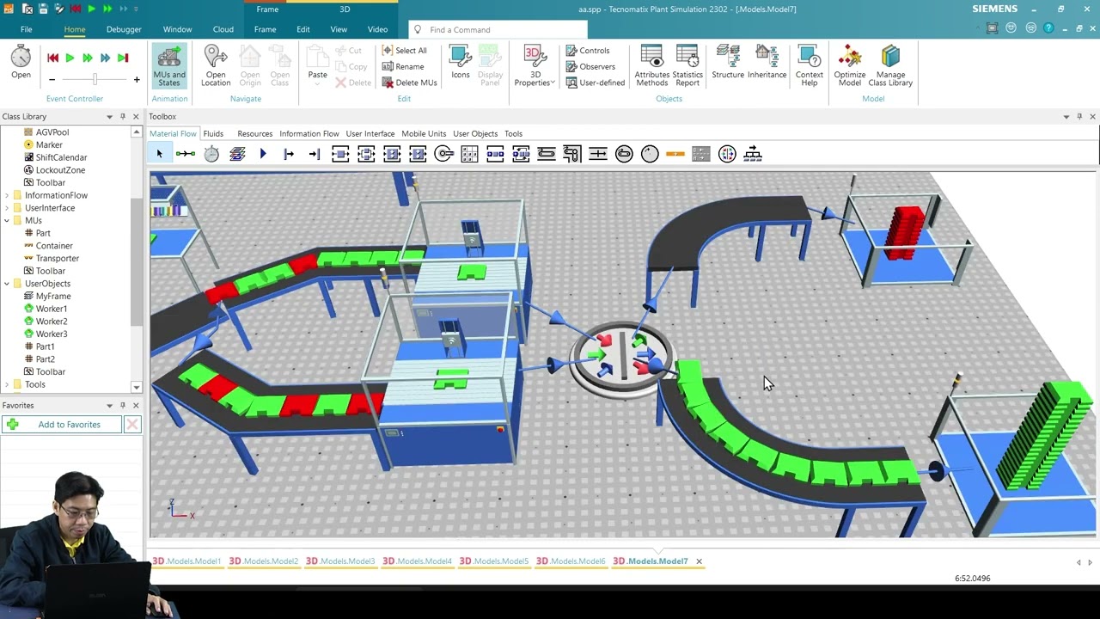Show the Inheritance view
This screenshot has height=619, width=1100.
point(767,63)
